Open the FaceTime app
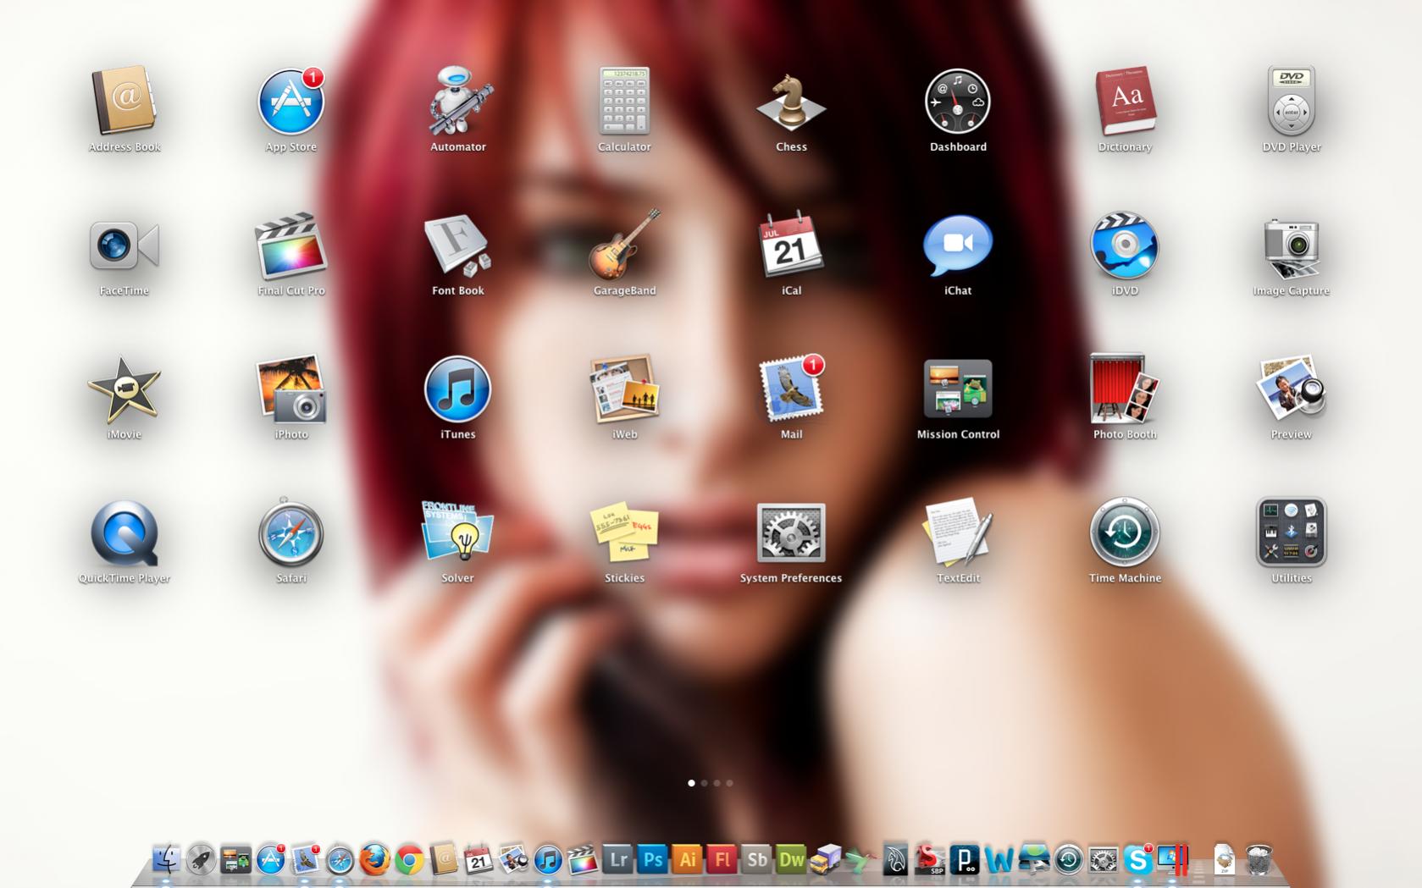This screenshot has width=1422, height=888. pyautogui.click(x=124, y=245)
